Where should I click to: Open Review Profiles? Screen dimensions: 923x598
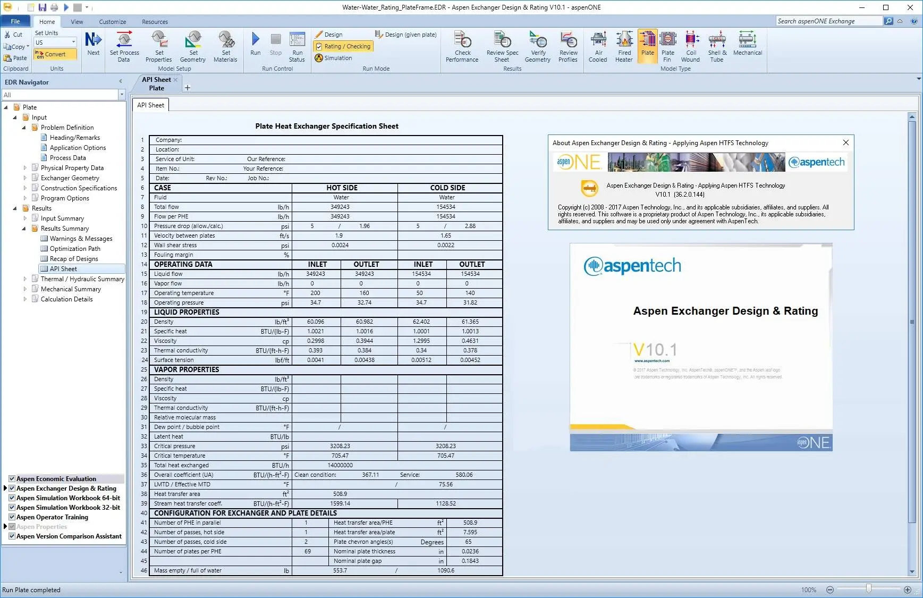click(568, 47)
